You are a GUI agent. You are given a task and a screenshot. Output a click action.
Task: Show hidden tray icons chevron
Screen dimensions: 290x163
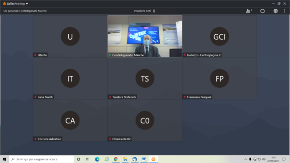(x=246, y=159)
